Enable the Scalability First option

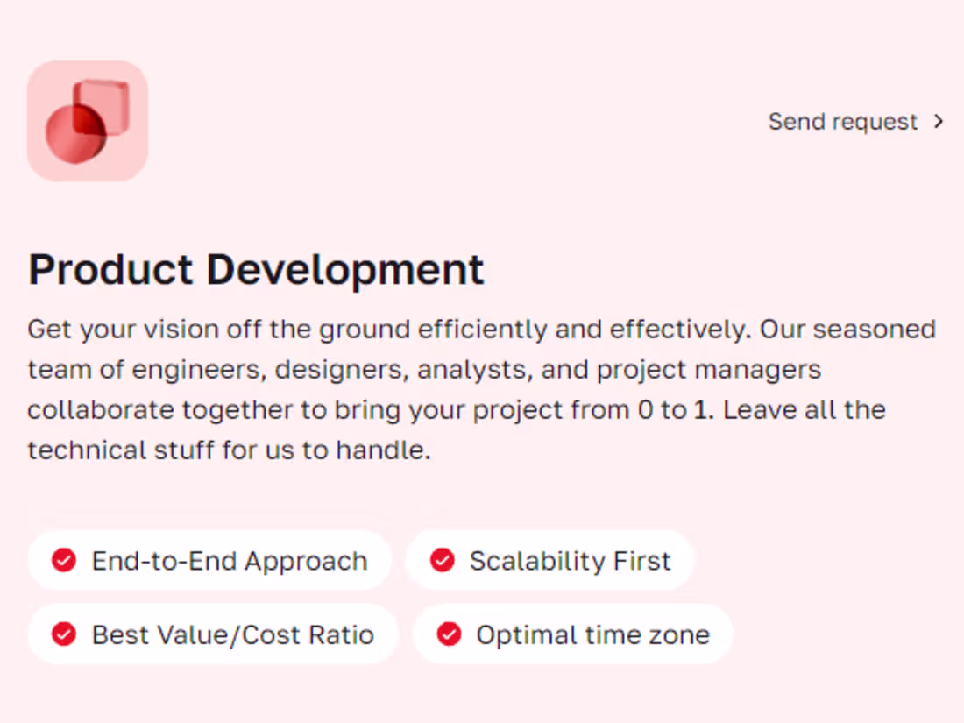[x=549, y=560]
